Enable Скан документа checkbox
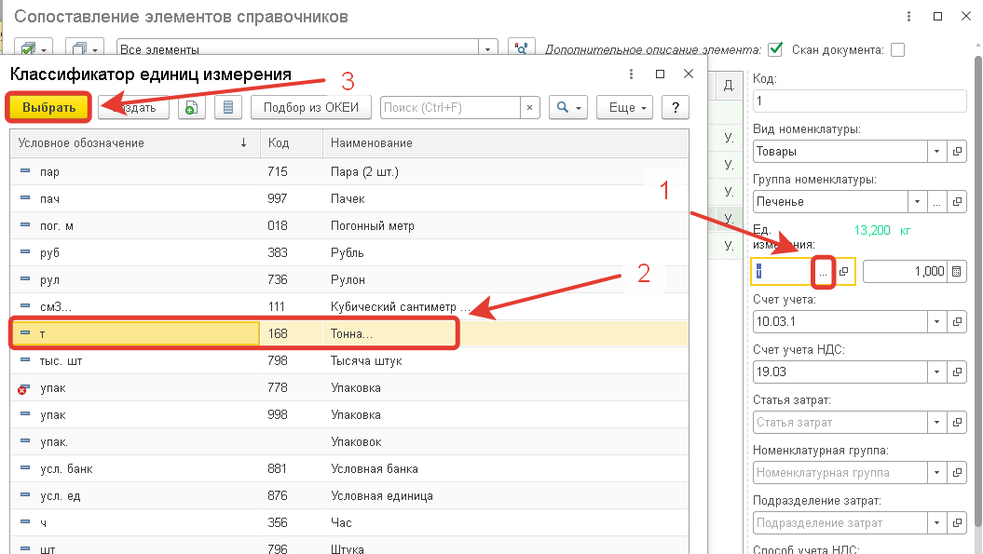 tap(897, 49)
